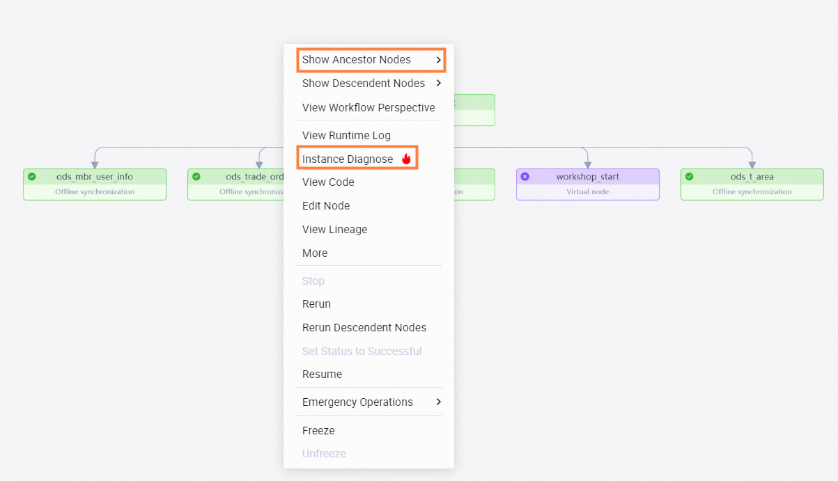Screen dimensions: 838x481
Task: Choose View Workflow Perspective
Action: point(368,107)
